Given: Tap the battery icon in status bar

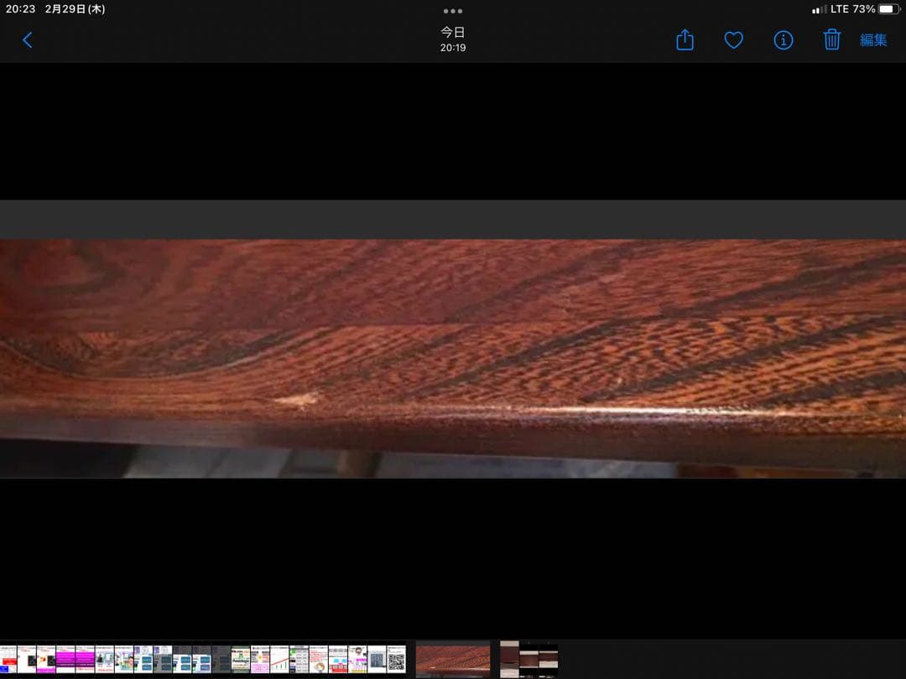Looking at the screenshot, I should pyautogui.click(x=888, y=9).
